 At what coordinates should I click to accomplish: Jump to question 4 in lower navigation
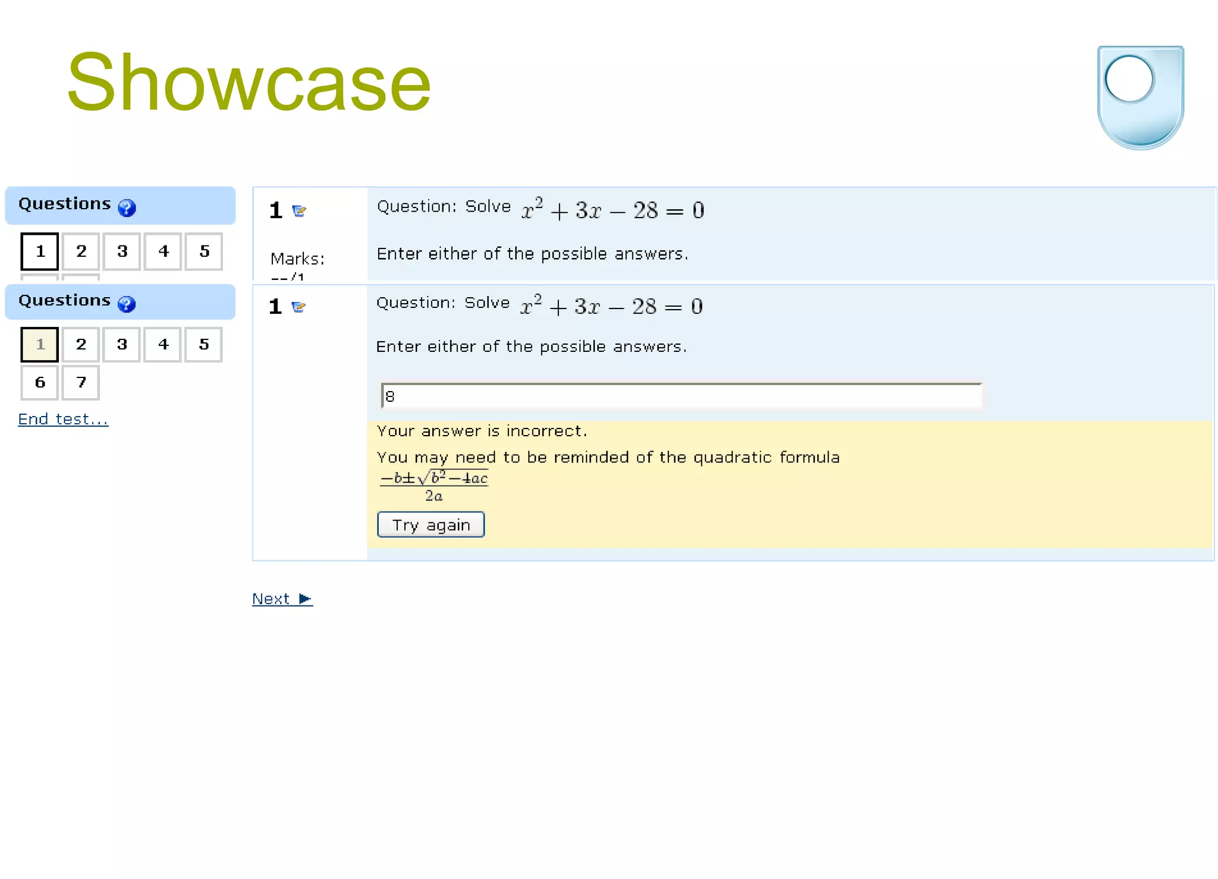[163, 344]
